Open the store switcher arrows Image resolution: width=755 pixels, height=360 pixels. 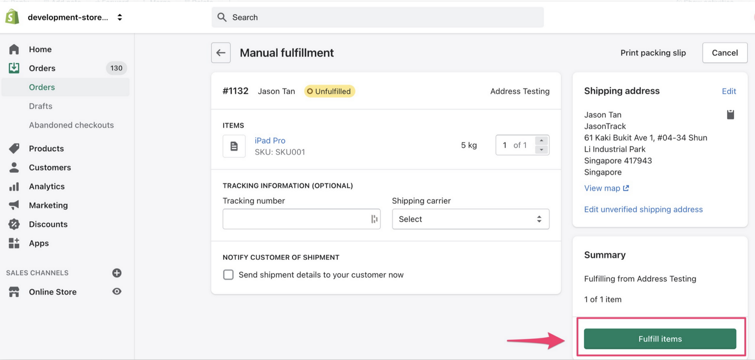pos(120,17)
